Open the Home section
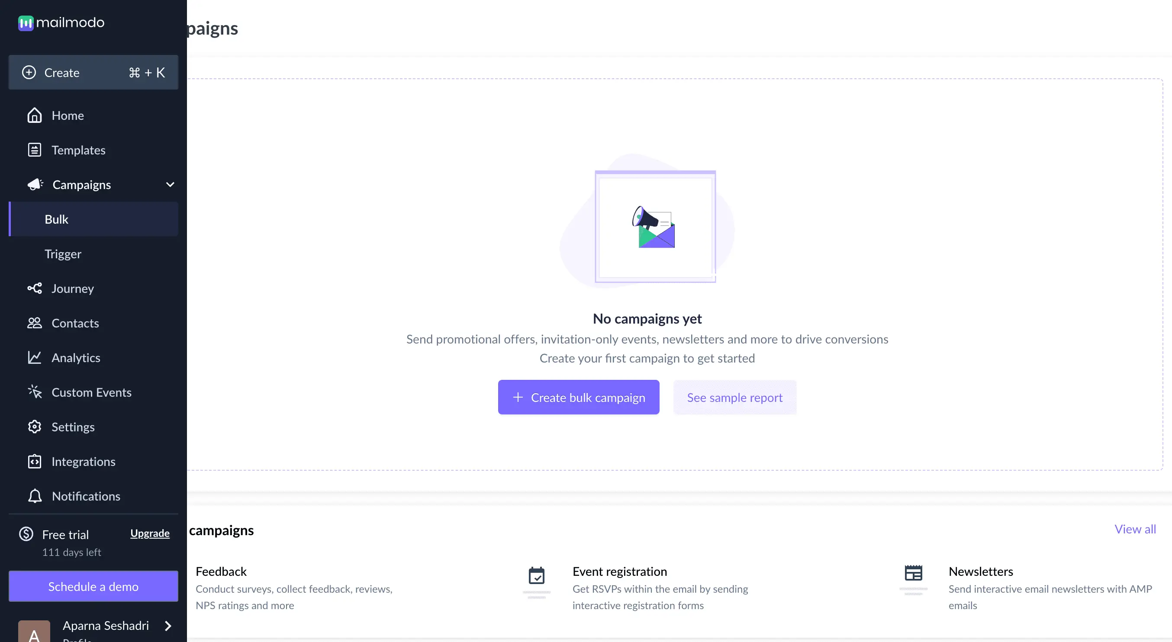 pos(67,115)
